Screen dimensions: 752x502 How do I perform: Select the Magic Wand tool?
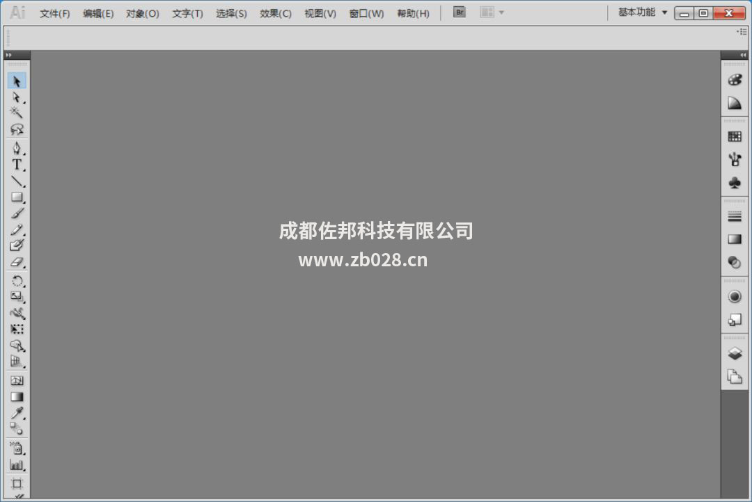17,113
